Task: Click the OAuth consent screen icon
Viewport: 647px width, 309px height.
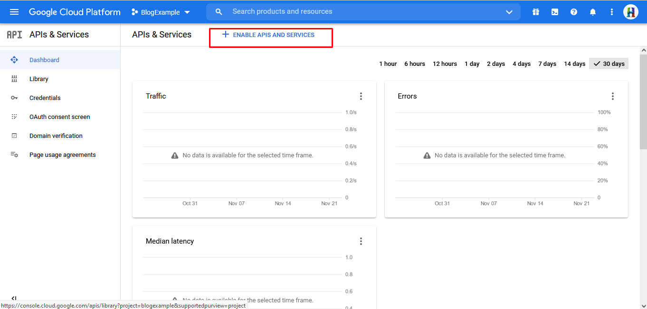Action: click(x=14, y=117)
